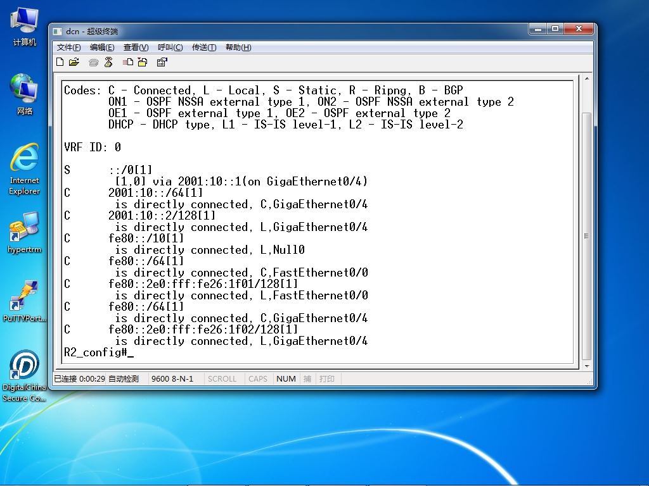Click the 2001:10::2/128[1] route entry
This screenshot has width=649, height=486.
coord(162,216)
